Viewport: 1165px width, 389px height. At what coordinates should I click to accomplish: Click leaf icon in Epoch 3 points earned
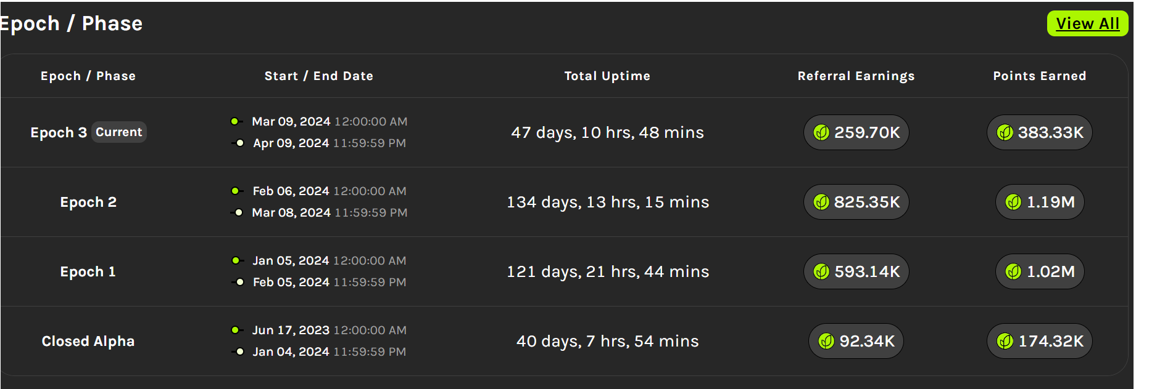1005,132
